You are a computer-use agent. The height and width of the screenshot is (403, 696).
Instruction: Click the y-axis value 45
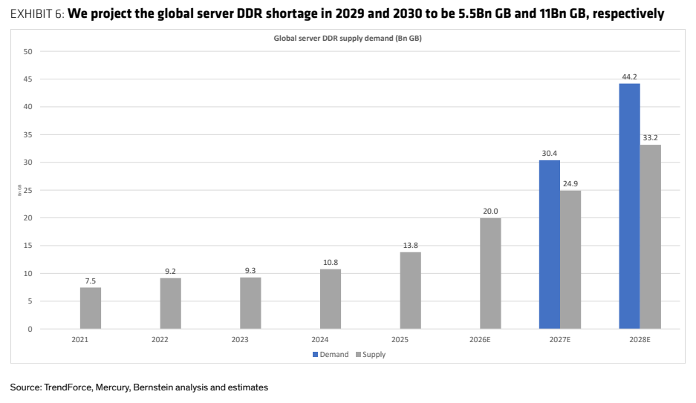point(28,79)
